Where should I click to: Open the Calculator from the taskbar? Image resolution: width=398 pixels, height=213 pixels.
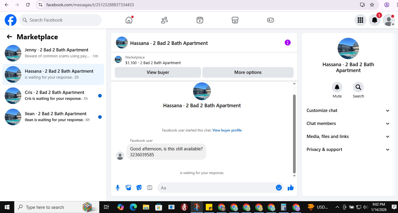click(x=284, y=207)
